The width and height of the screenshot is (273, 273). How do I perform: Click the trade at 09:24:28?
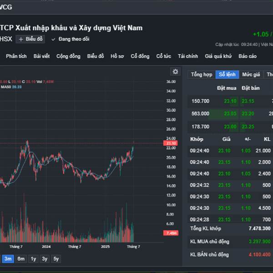coord(199,220)
